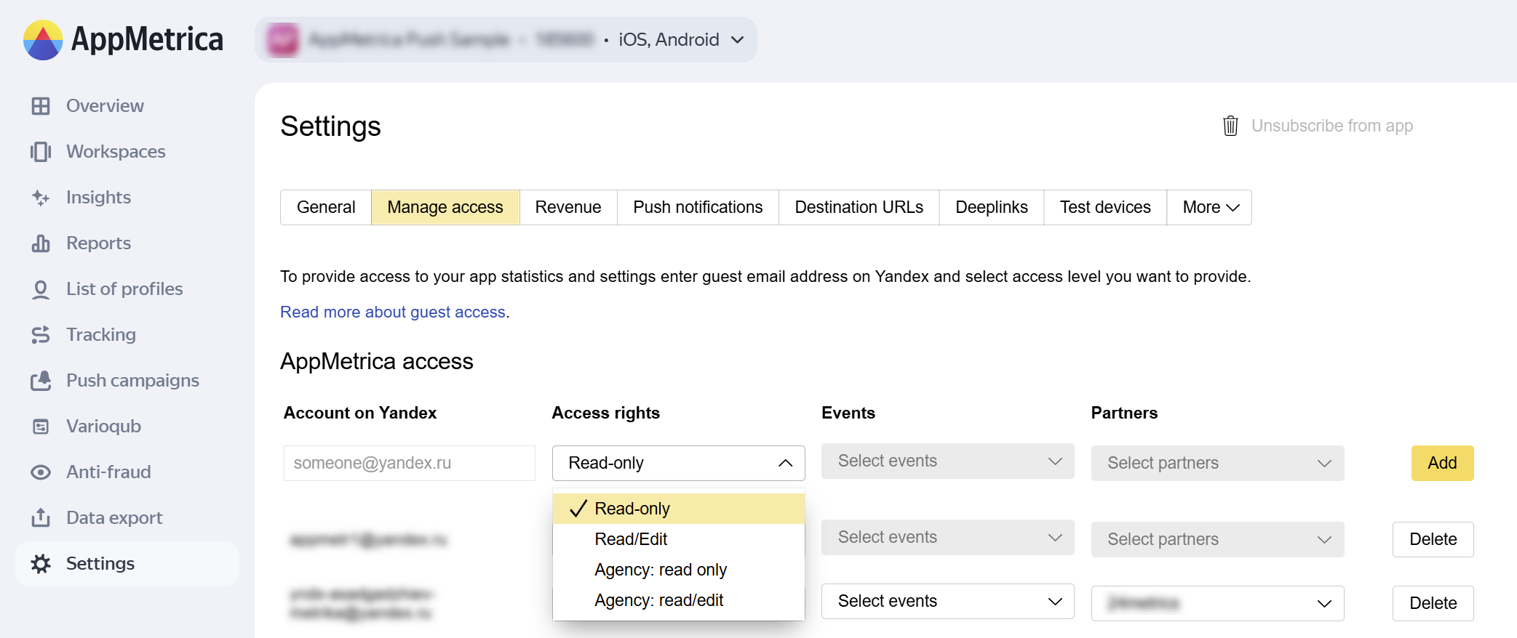1517x638 pixels.
Task: Switch to the Push notifications tab
Action: pos(697,207)
